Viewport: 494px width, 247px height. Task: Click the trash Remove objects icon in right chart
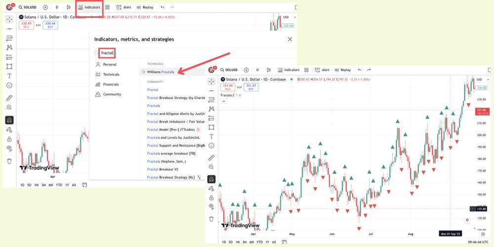211,219
